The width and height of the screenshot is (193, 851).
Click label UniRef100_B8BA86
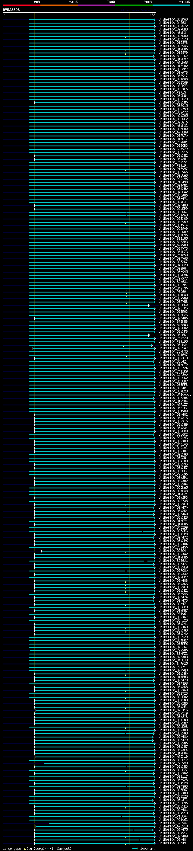pyautogui.click(x=173, y=196)
